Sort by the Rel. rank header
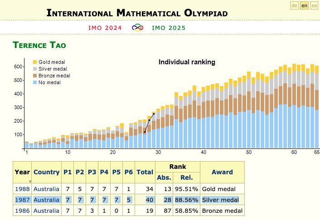This screenshot has width=320, height=220. [x=187, y=177]
